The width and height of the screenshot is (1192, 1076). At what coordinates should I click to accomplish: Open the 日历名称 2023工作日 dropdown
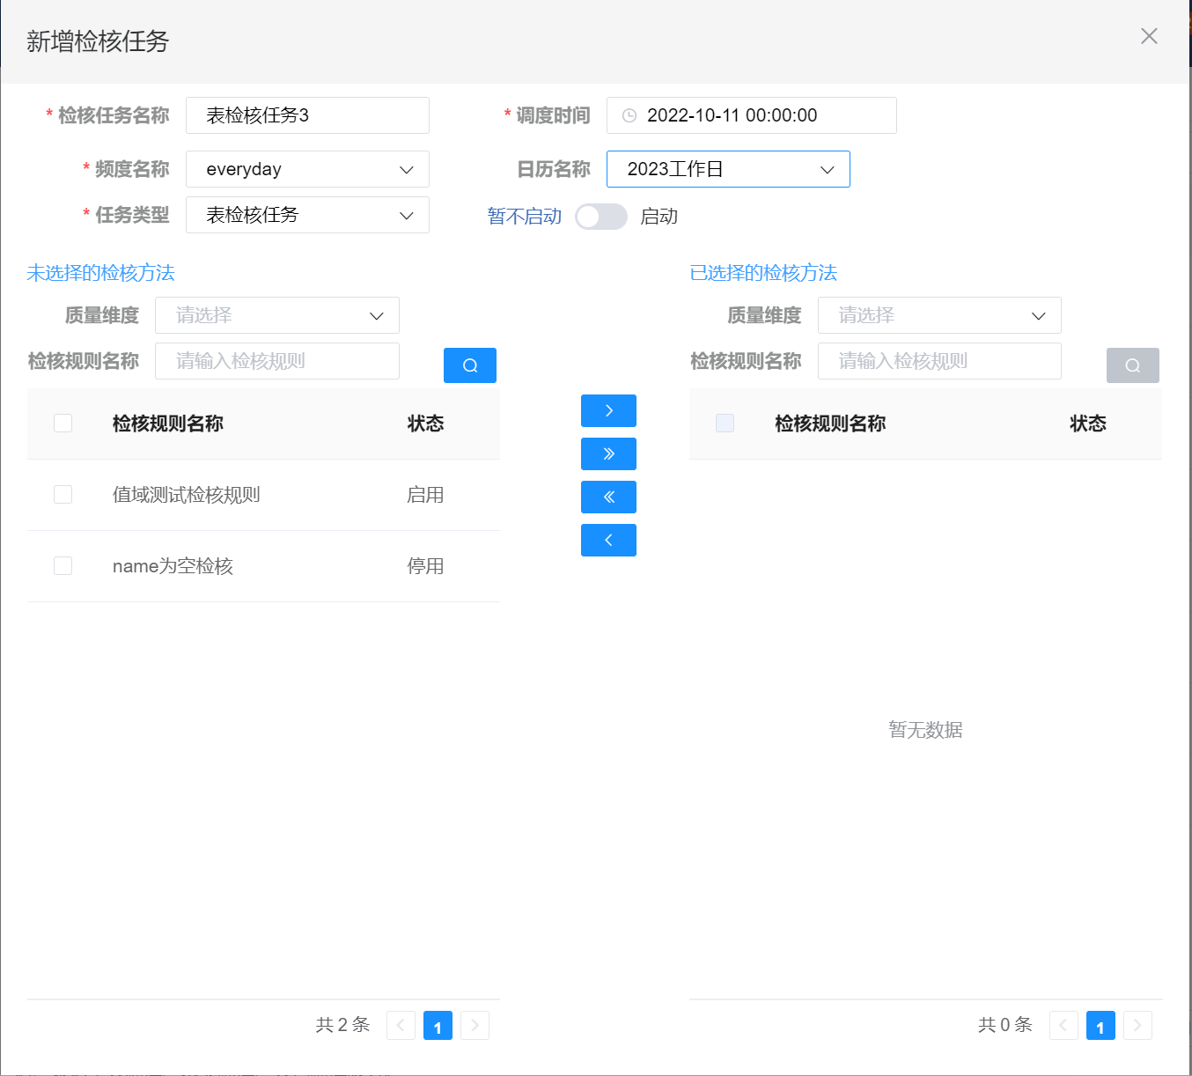pyautogui.click(x=728, y=169)
